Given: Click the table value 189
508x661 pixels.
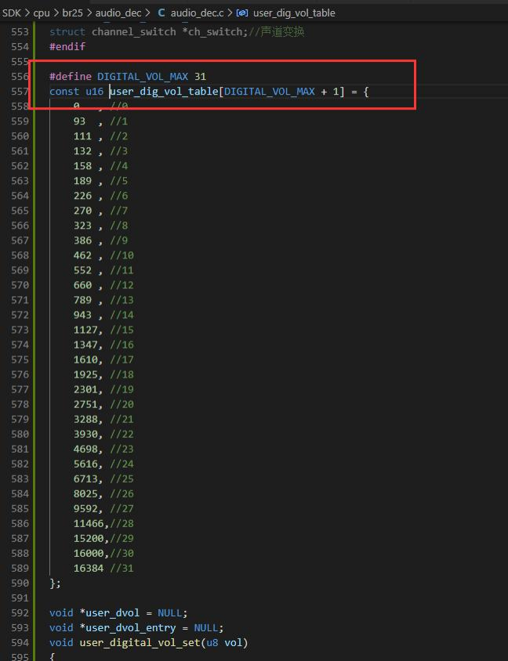Looking at the screenshot, I should click(x=82, y=181).
